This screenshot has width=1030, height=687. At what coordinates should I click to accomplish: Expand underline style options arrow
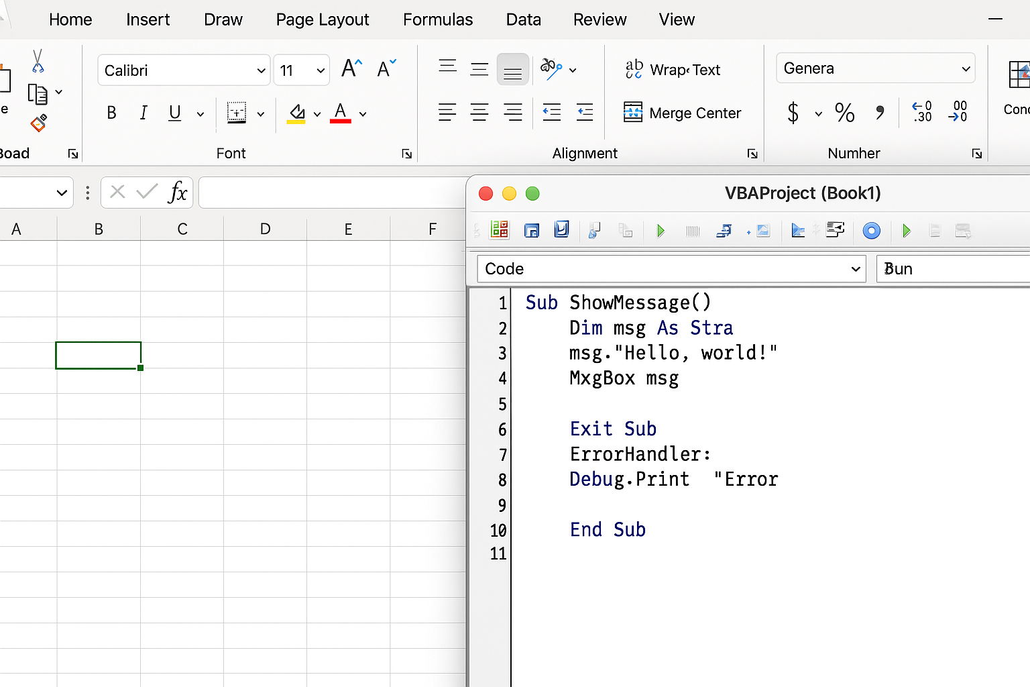(200, 114)
